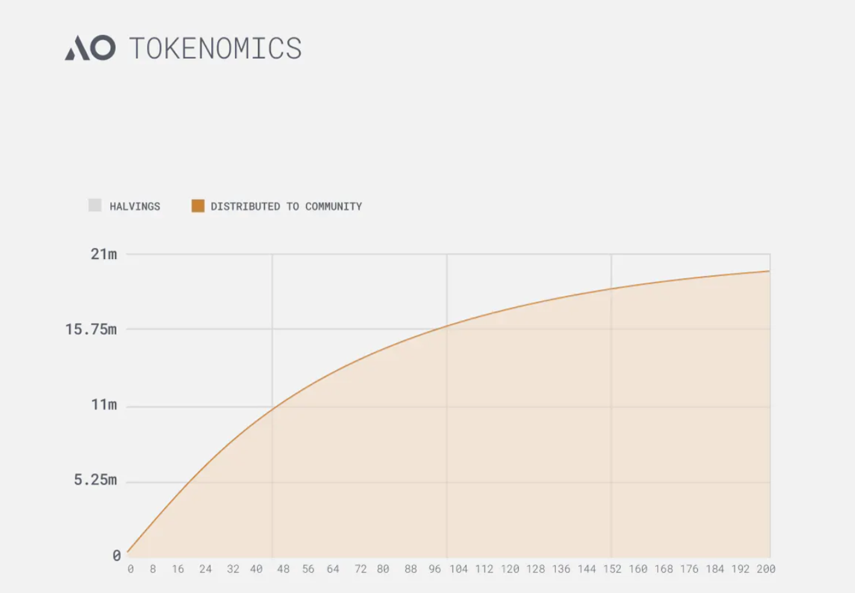855x593 pixels.
Task: Toggle the orange Distributed to Community swatch
Action: pyautogui.click(x=198, y=206)
